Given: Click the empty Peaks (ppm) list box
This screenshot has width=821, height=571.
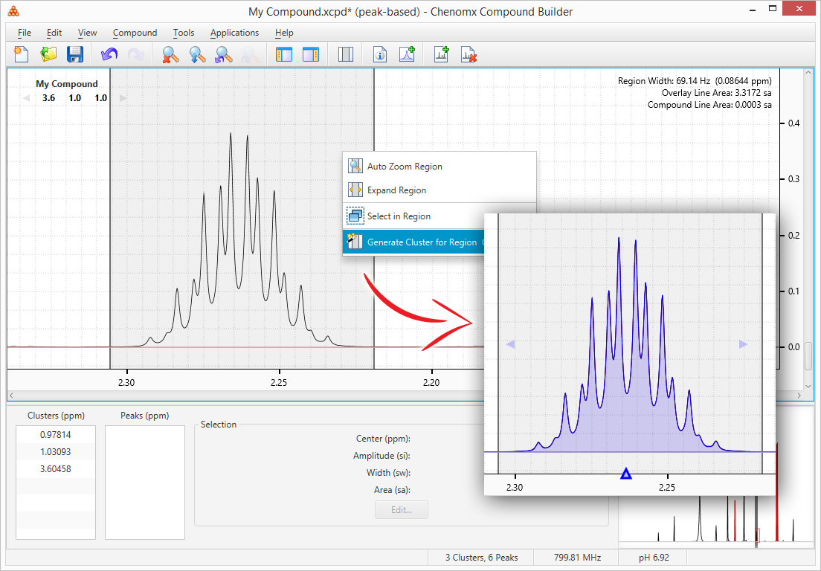Looking at the screenshot, I should [145, 482].
